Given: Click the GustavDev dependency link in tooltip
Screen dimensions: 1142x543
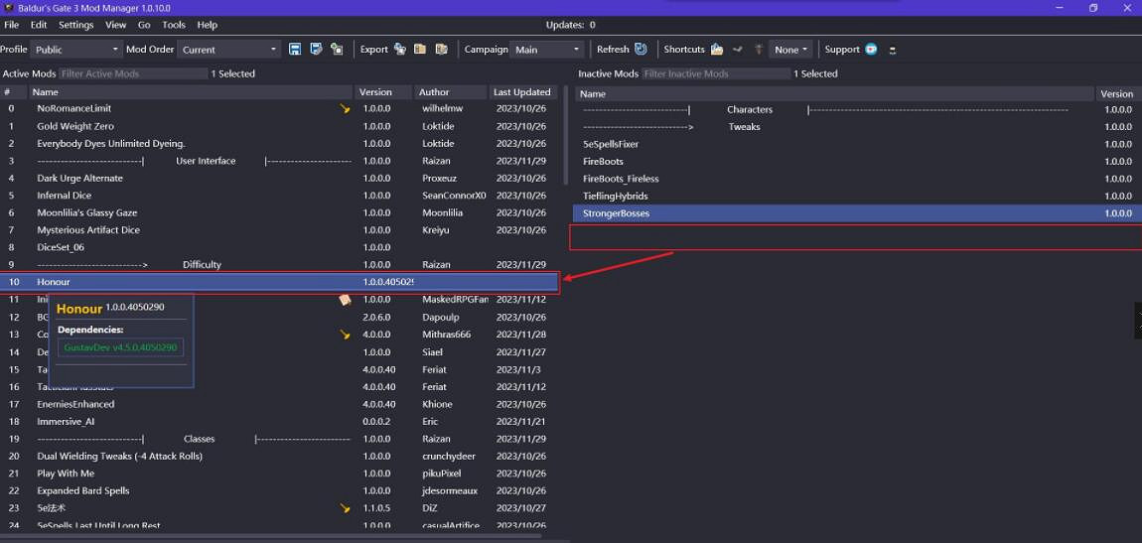Looking at the screenshot, I should click(x=120, y=347).
